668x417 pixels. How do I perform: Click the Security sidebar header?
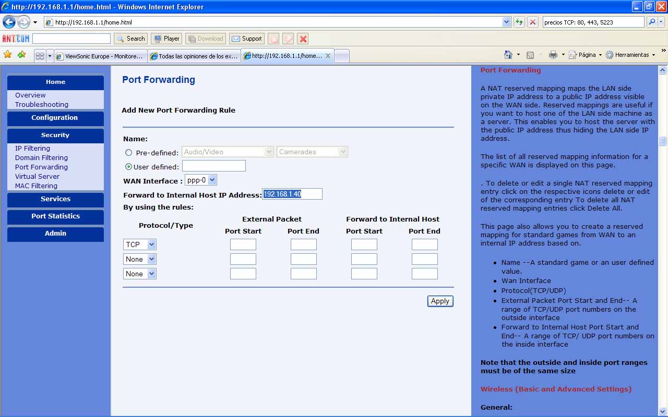(x=55, y=135)
